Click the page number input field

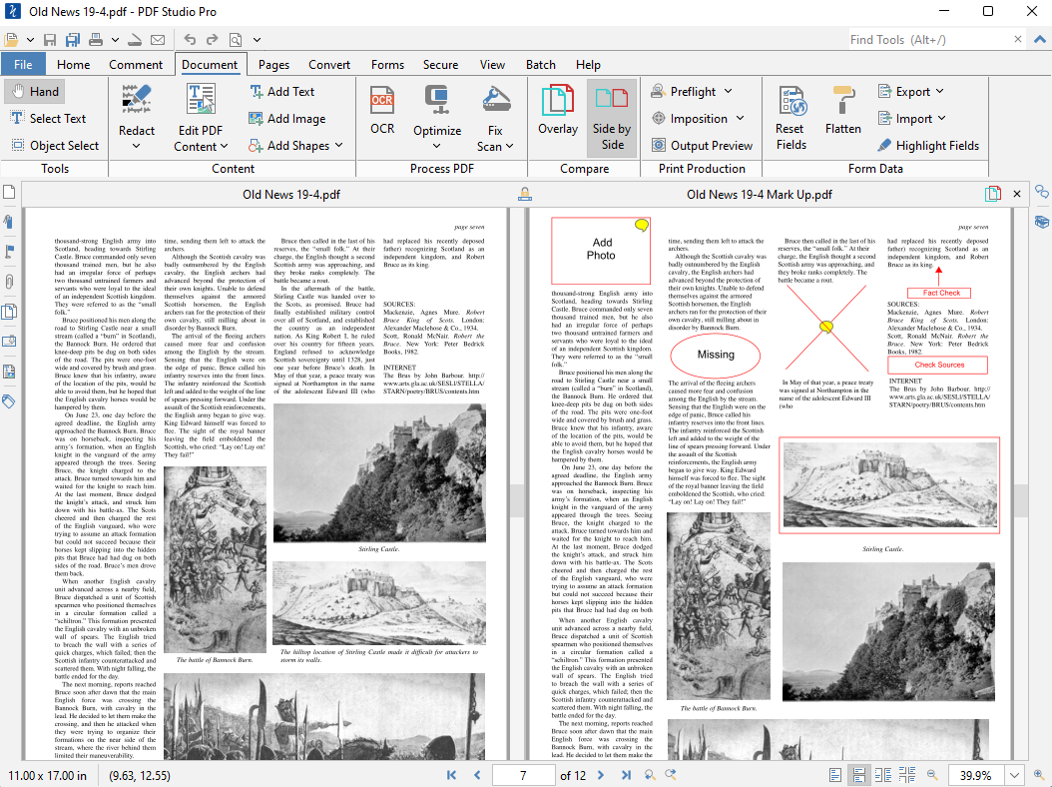[x=523, y=775]
